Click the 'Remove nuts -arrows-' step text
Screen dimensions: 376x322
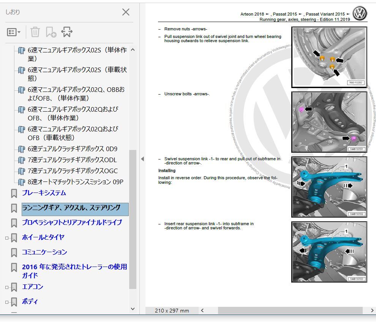click(x=186, y=29)
